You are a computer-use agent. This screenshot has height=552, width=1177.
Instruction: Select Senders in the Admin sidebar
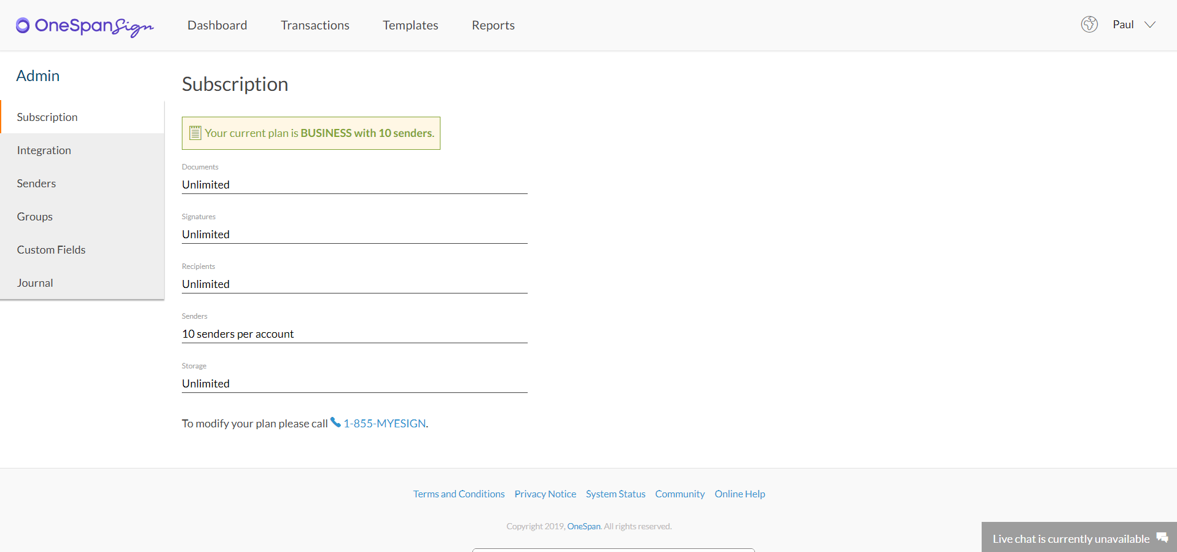[x=36, y=184]
